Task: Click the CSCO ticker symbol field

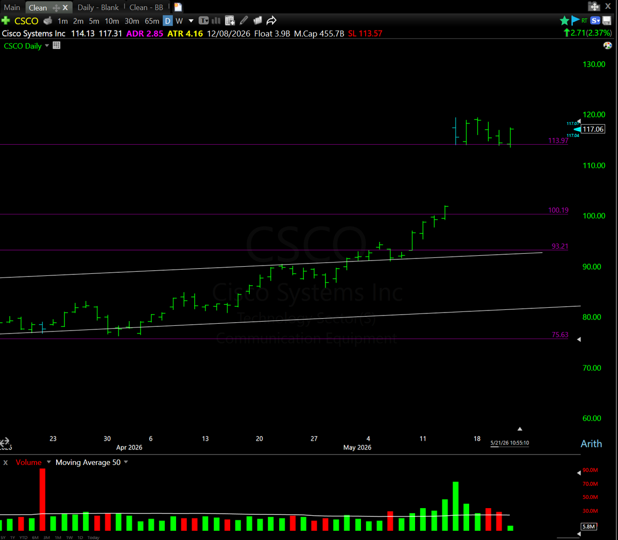Action: [26, 21]
